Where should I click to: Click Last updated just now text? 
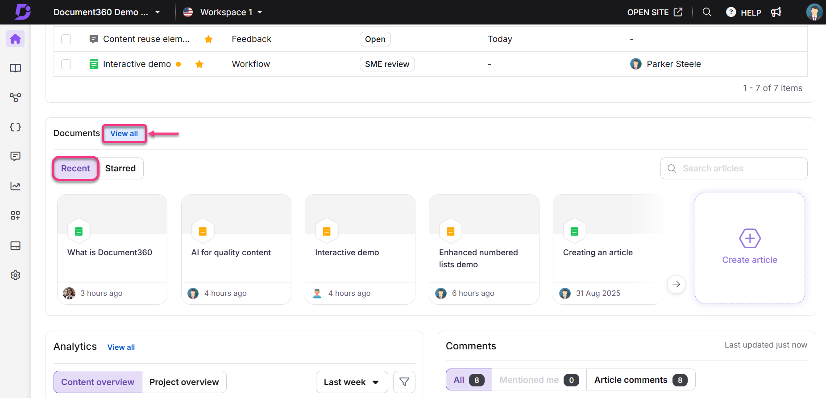click(766, 345)
